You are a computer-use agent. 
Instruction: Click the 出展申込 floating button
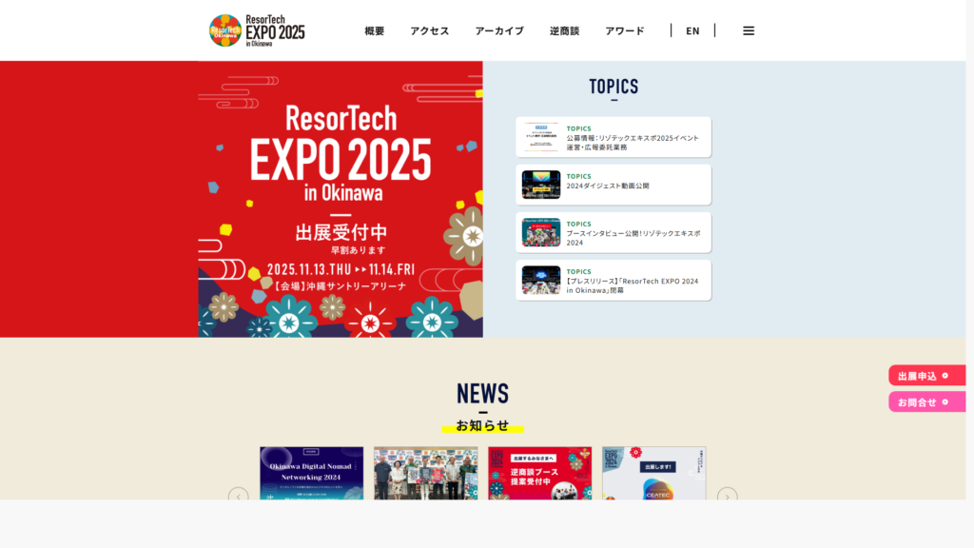[926, 375]
